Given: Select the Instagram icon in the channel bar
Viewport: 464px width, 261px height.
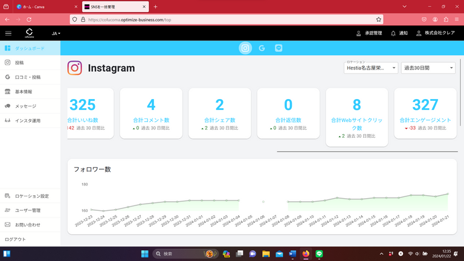Looking at the screenshot, I should [245, 48].
